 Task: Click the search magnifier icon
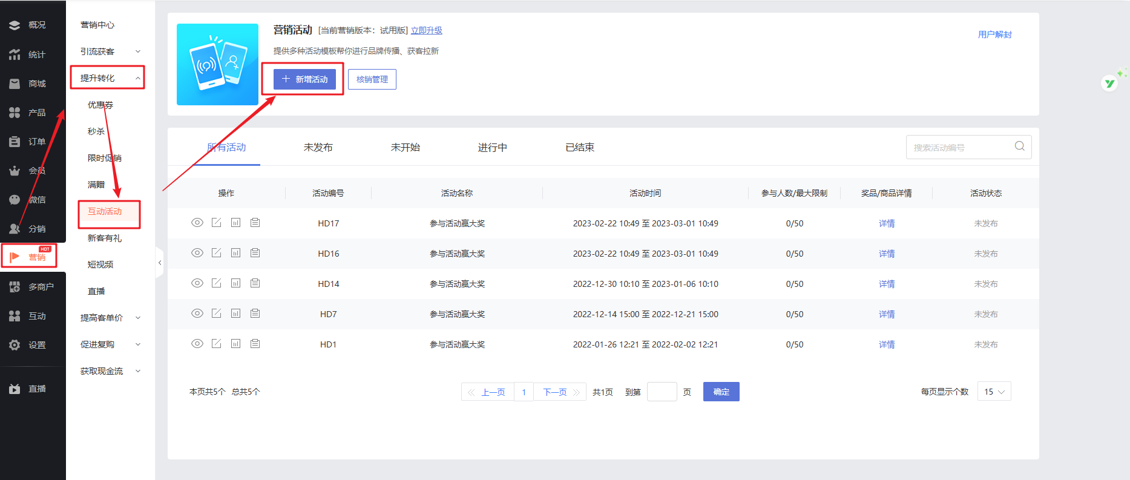click(1019, 146)
